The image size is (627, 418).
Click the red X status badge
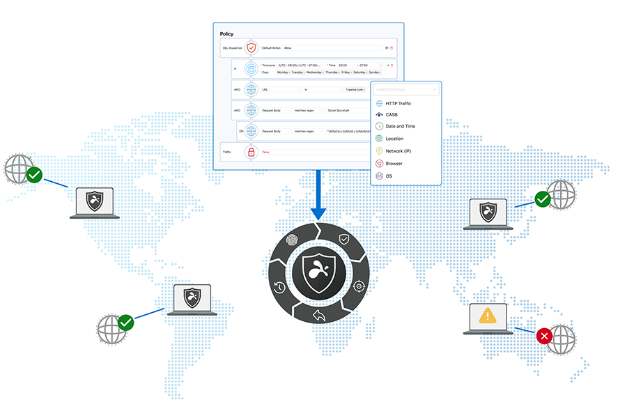(x=545, y=336)
